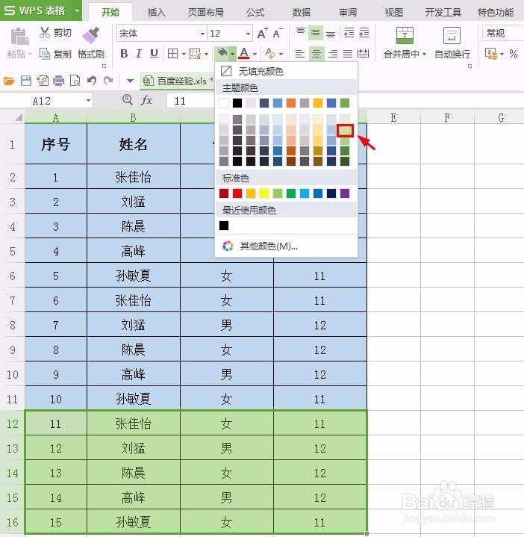Image resolution: width=524 pixels, height=537 pixels.
Task: Switch to the 数据 tab
Action: click(302, 13)
